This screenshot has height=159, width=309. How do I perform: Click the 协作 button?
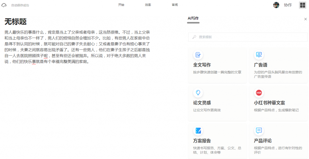tap(288, 5)
